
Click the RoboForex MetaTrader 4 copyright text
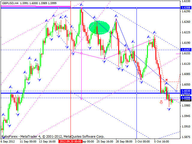point(39,136)
